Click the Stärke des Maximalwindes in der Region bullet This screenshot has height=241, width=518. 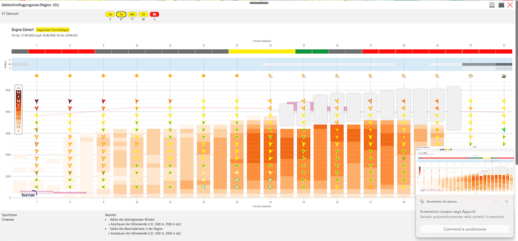(137, 229)
